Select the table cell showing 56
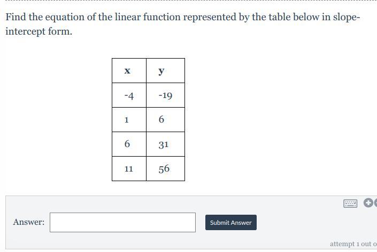The height and width of the screenshot is (252, 377). [165, 169]
